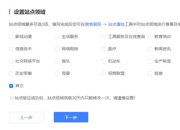Tick the 医疗 checkbox

(104, 49)
